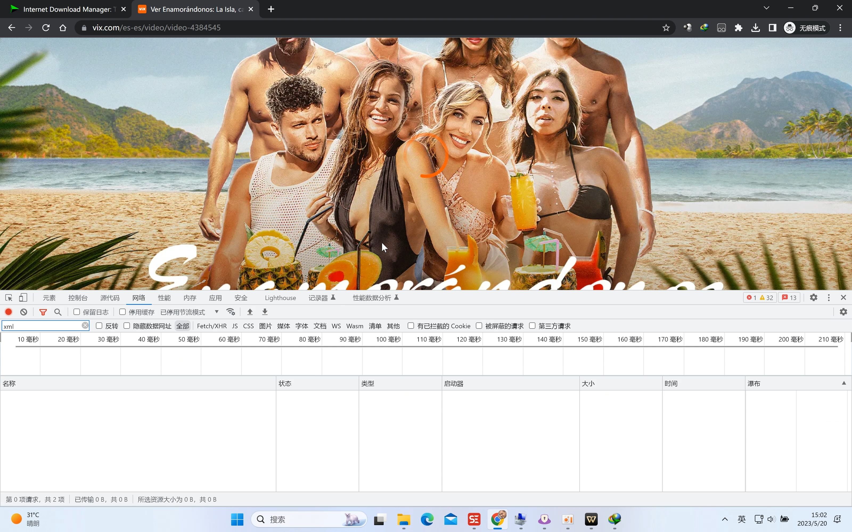Open the Lighthouse tab

[280, 298]
